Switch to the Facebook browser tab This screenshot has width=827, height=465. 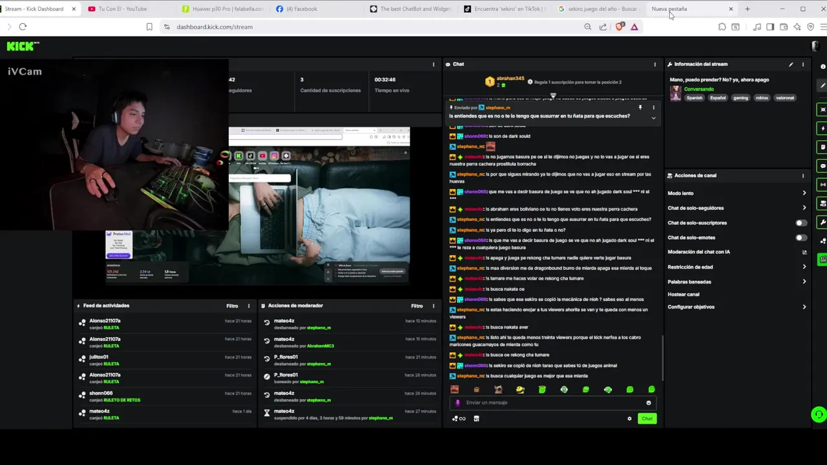coord(317,9)
